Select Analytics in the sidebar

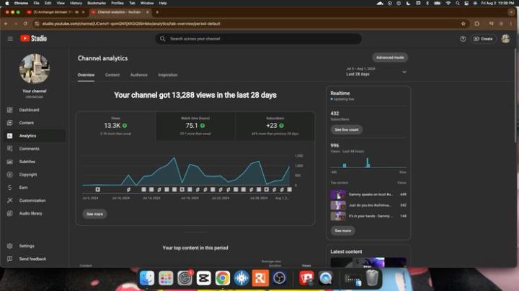[35, 136]
